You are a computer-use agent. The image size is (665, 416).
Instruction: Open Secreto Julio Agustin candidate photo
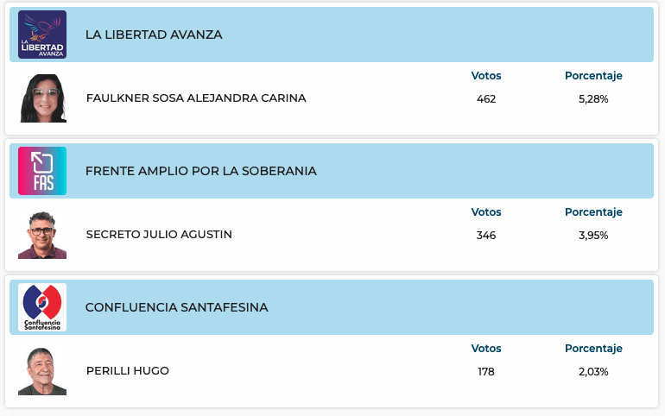click(x=42, y=235)
